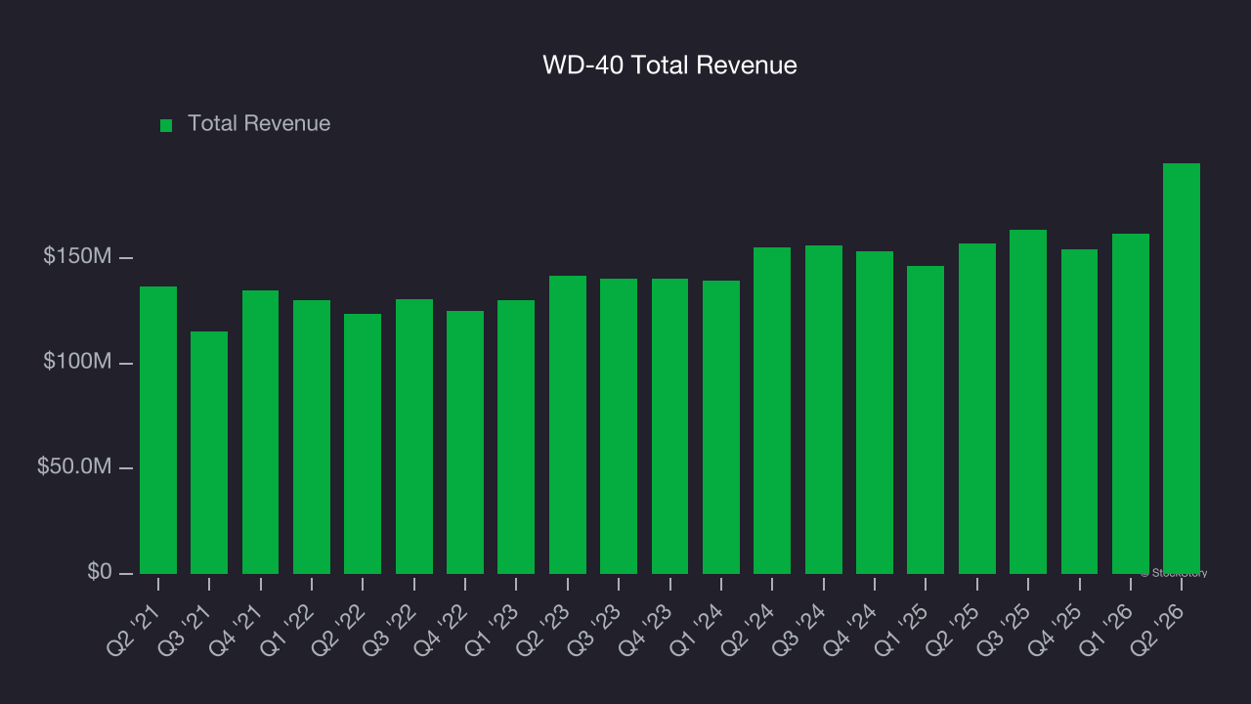Click the Q4 '21 revenue bar
This screenshot has height=704, width=1251.
click(261, 432)
